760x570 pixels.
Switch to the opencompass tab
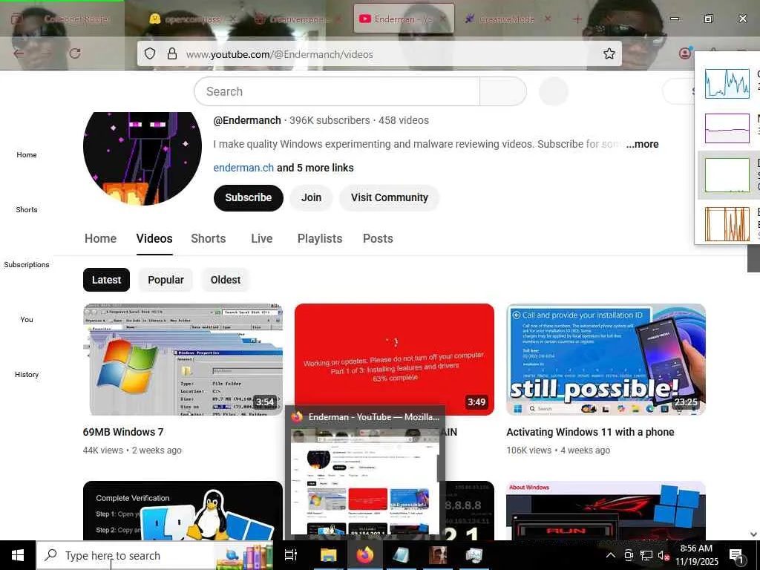192,19
